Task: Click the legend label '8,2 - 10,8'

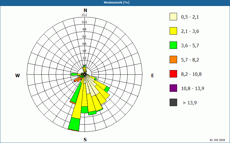Action: click(191, 74)
